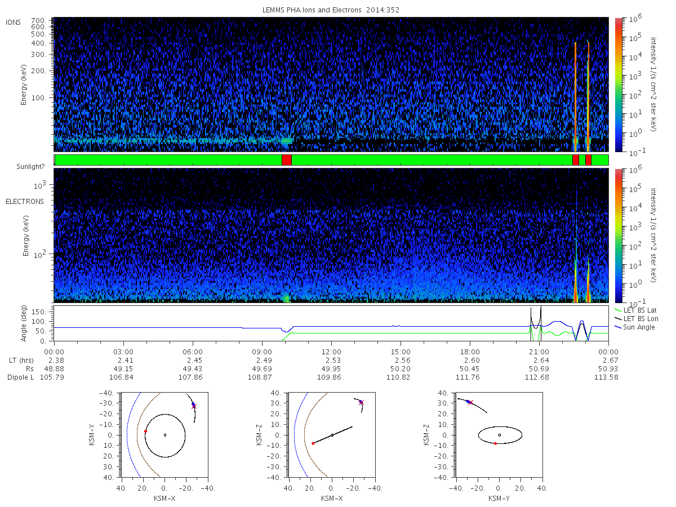Click the first red segment in the Sunlight bar
This screenshot has height=507, width=676.
(287, 160)
